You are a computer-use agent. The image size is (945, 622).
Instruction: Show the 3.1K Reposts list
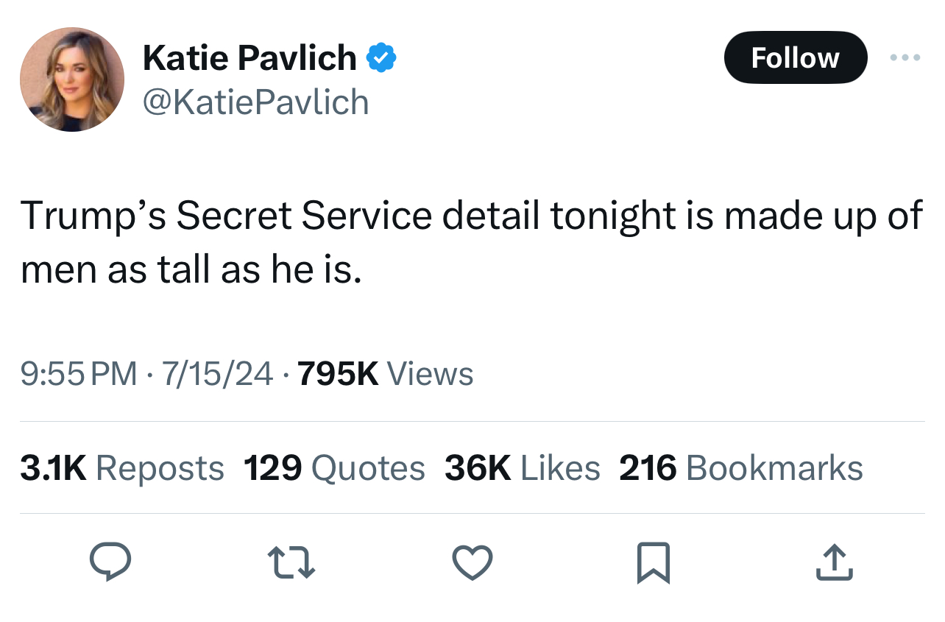[x=122, y=468]
